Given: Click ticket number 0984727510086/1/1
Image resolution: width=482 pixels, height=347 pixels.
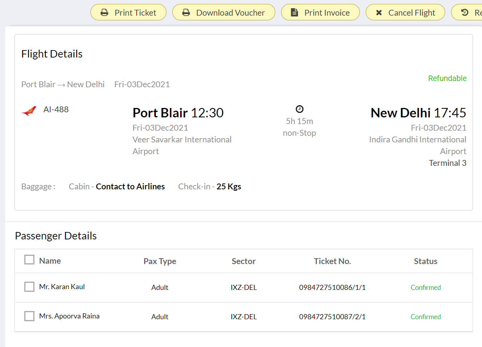Looking at the screenshot, I should coord(332,288).
